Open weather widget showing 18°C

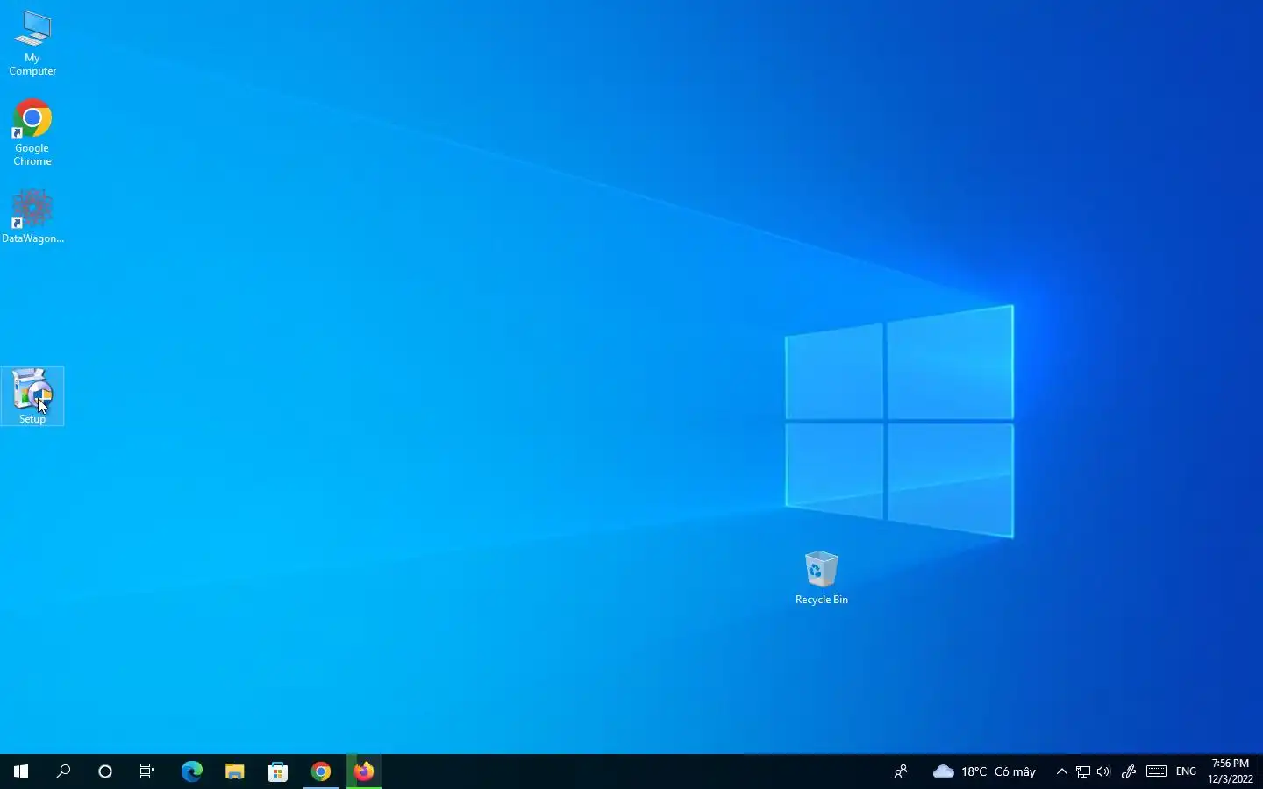point(984,771)
